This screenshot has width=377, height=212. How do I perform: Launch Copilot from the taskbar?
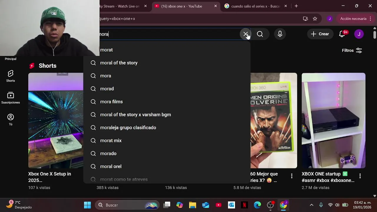[x=180, y=205]
